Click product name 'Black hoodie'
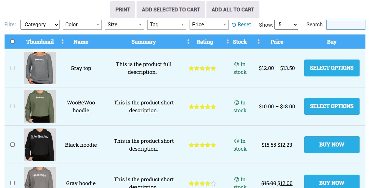Viewport: 369px width, 188px height. click(x=81, y=145)
